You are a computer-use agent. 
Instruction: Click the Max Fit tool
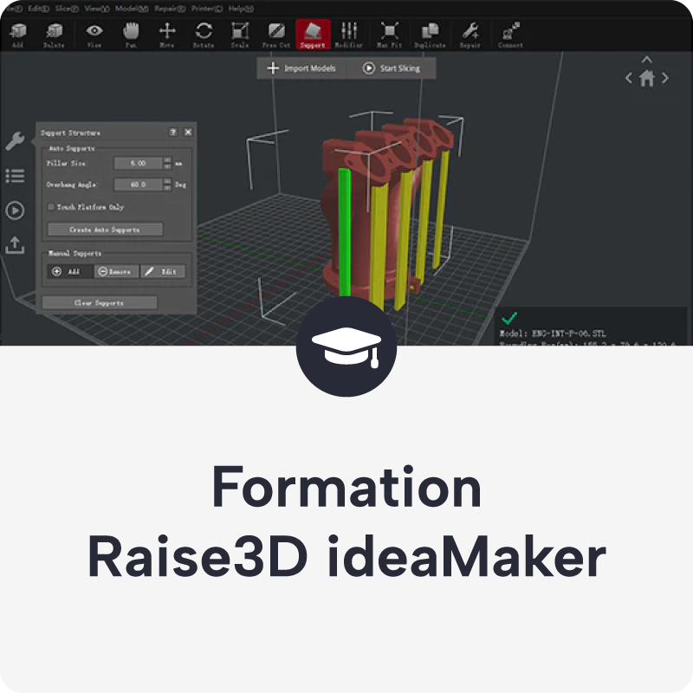pyautogui.click(x=389, y=35)
